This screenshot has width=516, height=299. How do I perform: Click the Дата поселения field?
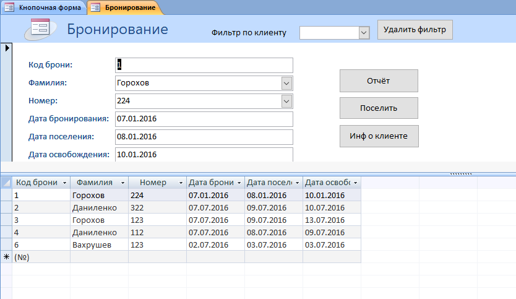point(204,137)
